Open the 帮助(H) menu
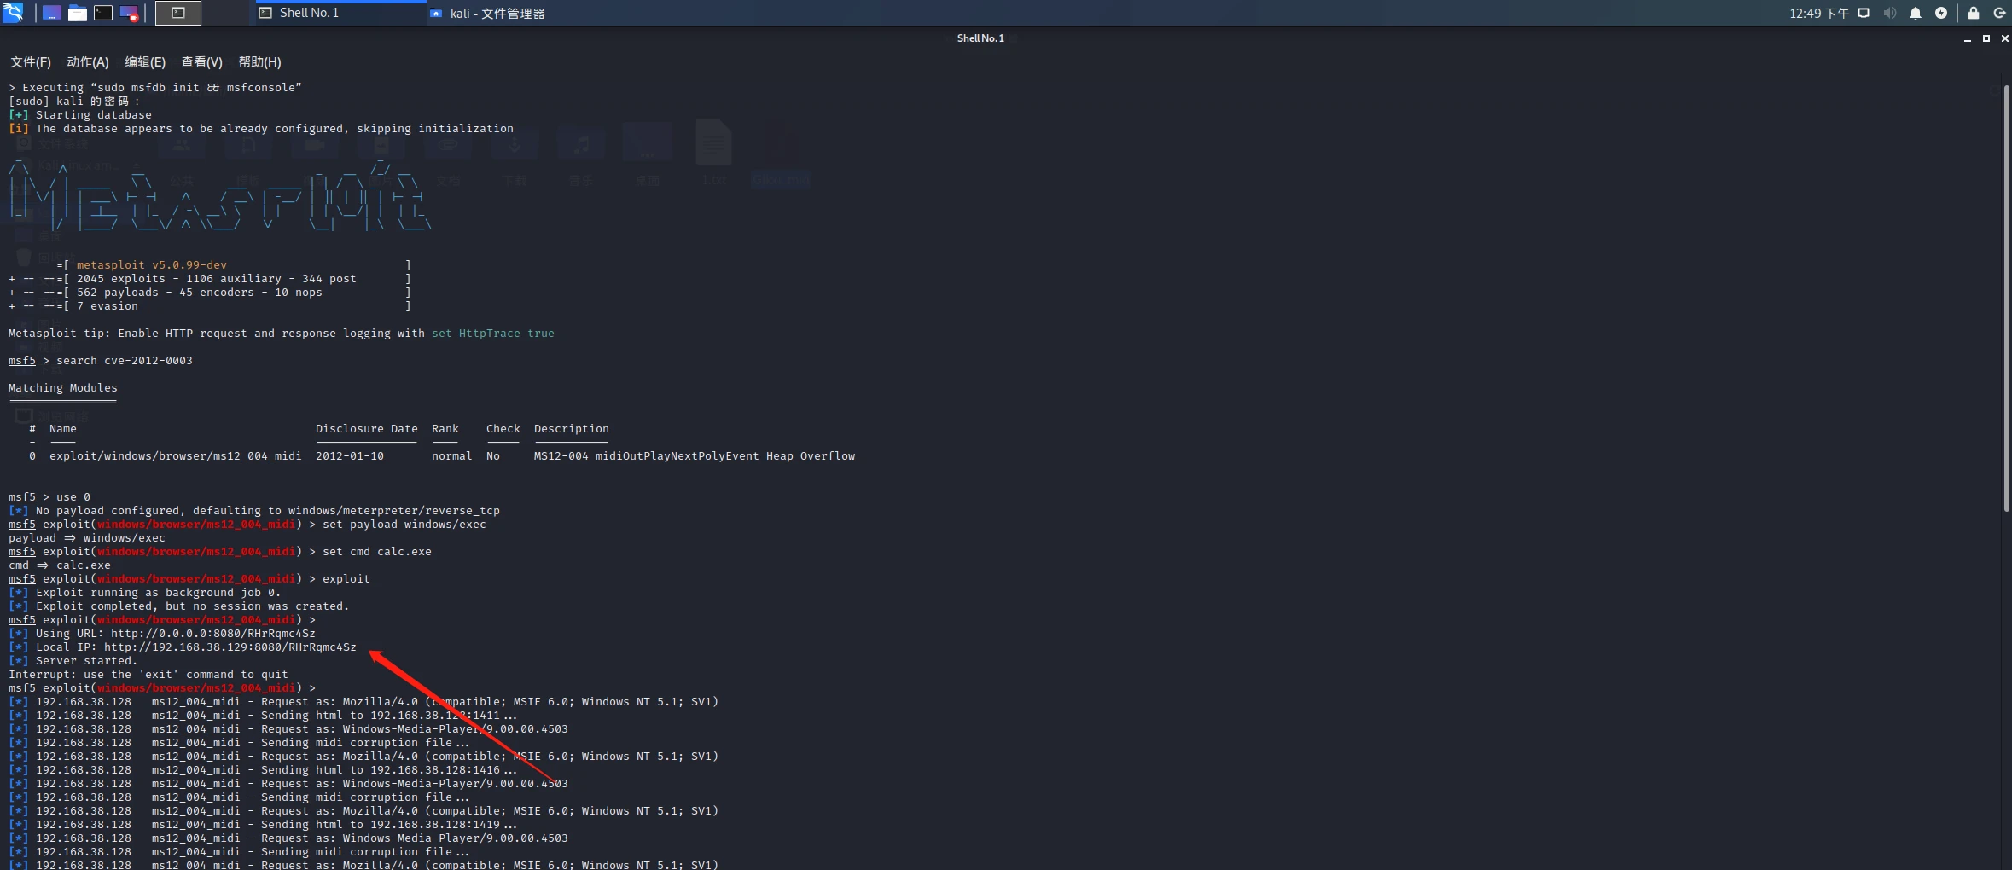2012x870 pixels. (x=259, y=62)
